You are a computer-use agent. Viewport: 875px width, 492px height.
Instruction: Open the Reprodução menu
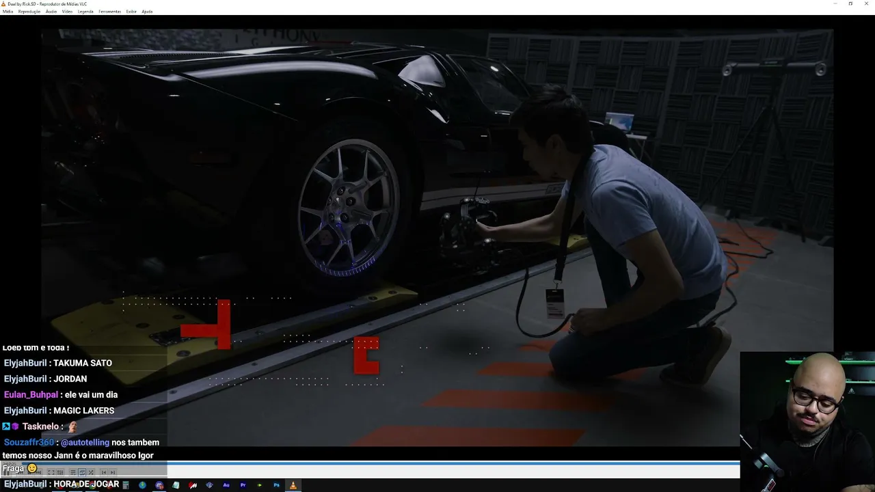pyautogui.click(x=29, y=12)
